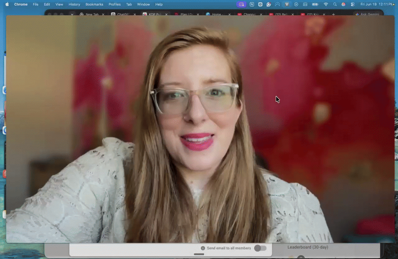Switch to the Home tab

tap(216, 14)
